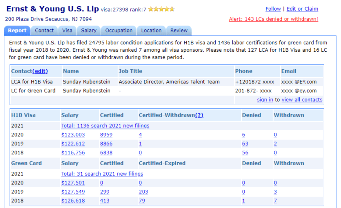
Task: Open H1B 2019 withdrawn count 2
Action: point(275,144)
